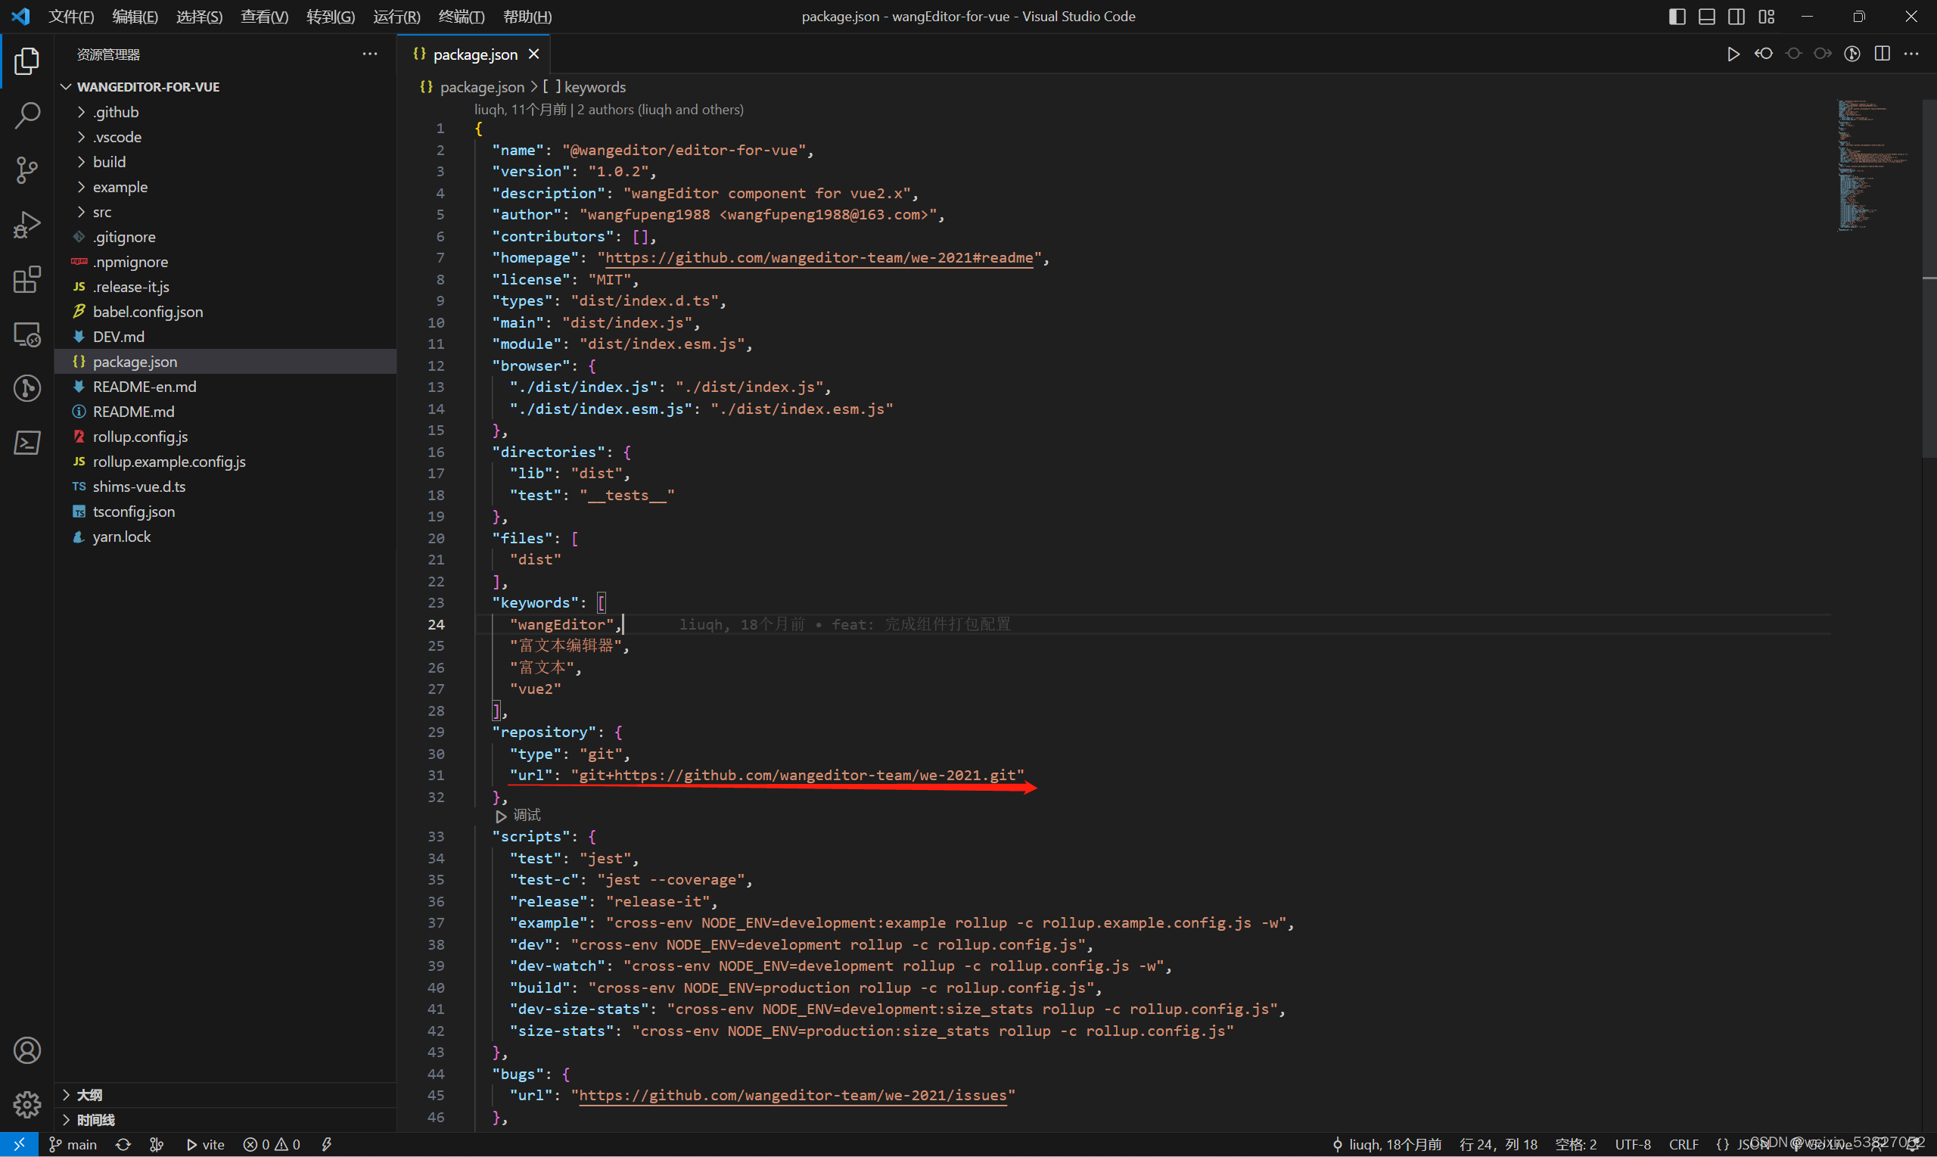Screen dimensions: 1937x1157
Task: Open editor More Actions ellipsis
Action: 1911,54
